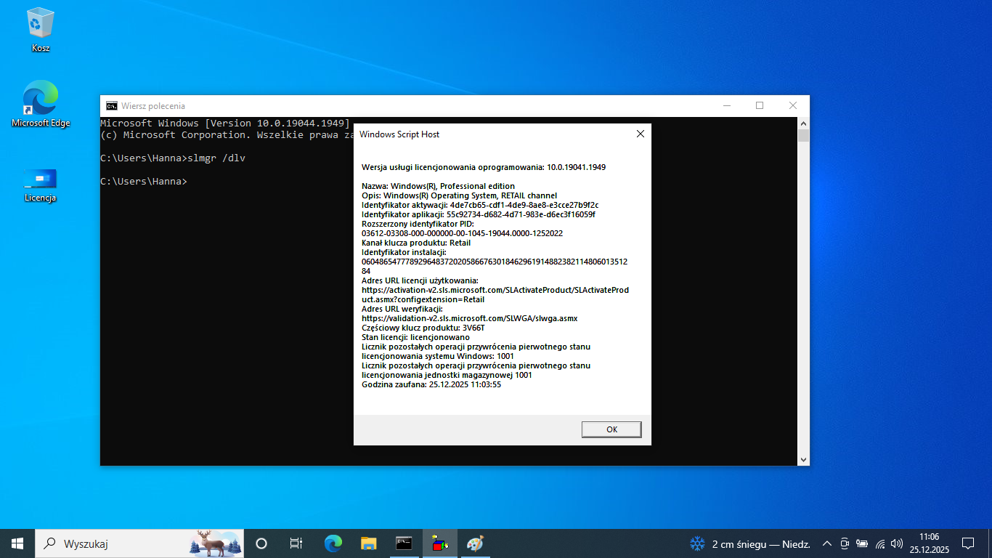This screenshot has height=558, width=992.
Task: Open File Explorer from the taskbar
Action: point(369,543)
